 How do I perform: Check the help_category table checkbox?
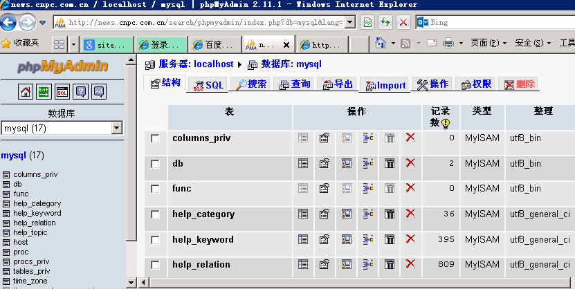155,214
